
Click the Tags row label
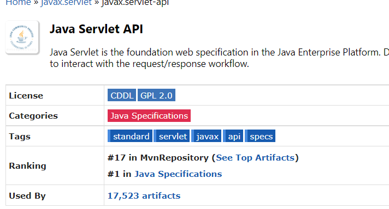tap(20, 137)
